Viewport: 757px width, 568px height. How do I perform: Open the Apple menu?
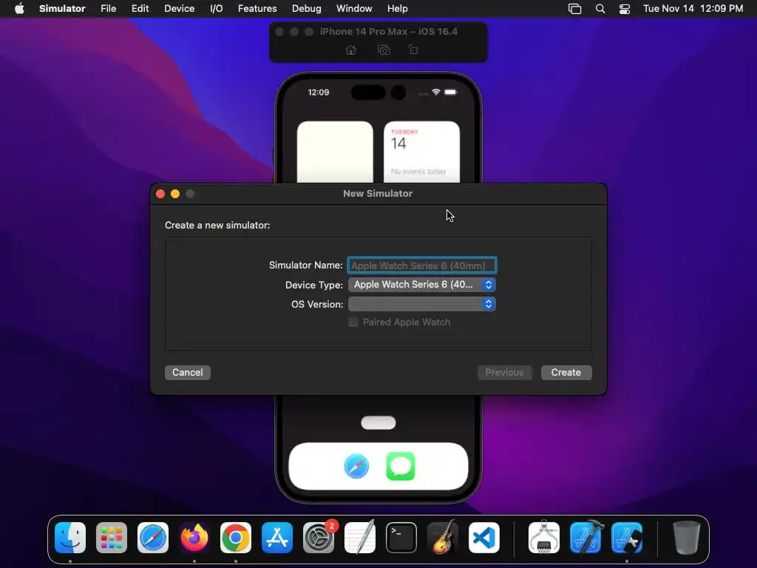pyautogui.click(x=19, y=9)
